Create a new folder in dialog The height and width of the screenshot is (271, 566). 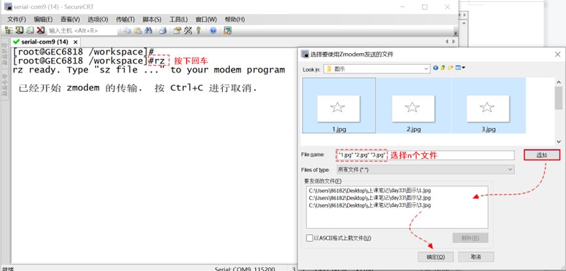pyautogui.click(x=450, y=68)
